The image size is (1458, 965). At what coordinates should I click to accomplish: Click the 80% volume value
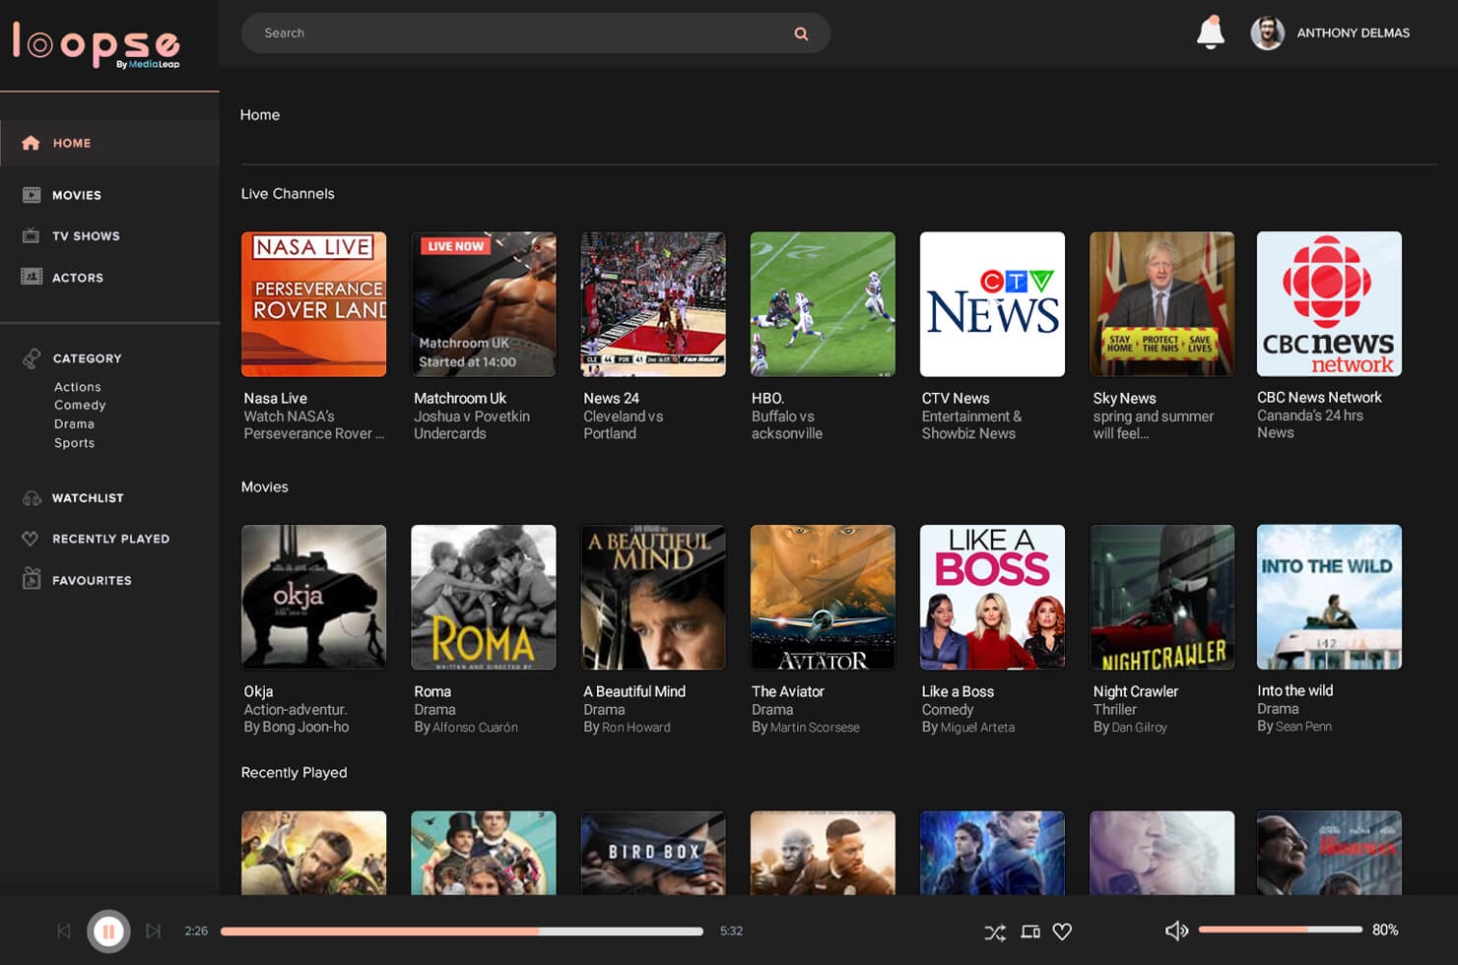click(x=1385, y=930)
